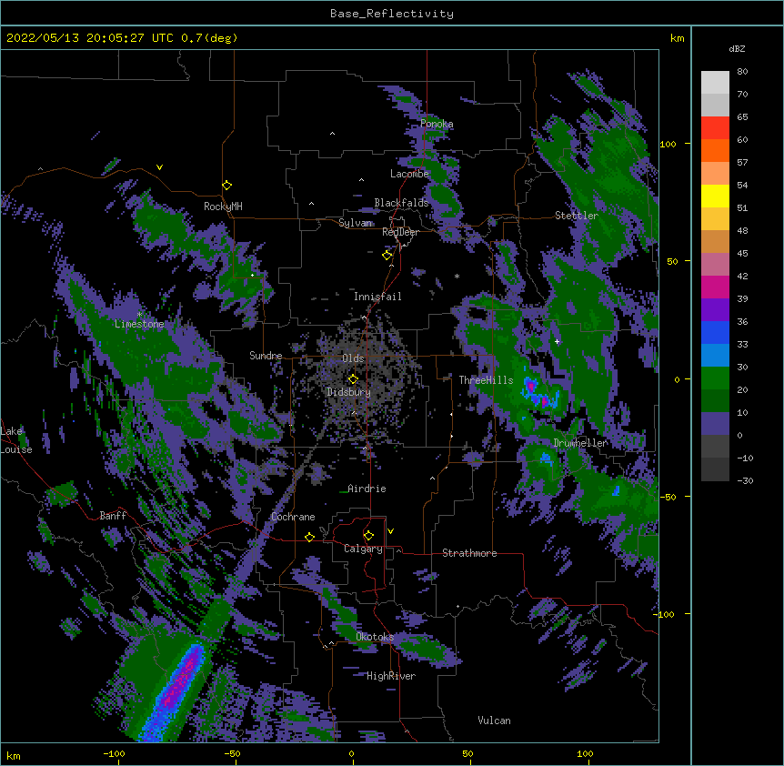
Task: Pick the red swatch in dBZ legend
Action: pos(715,127)
